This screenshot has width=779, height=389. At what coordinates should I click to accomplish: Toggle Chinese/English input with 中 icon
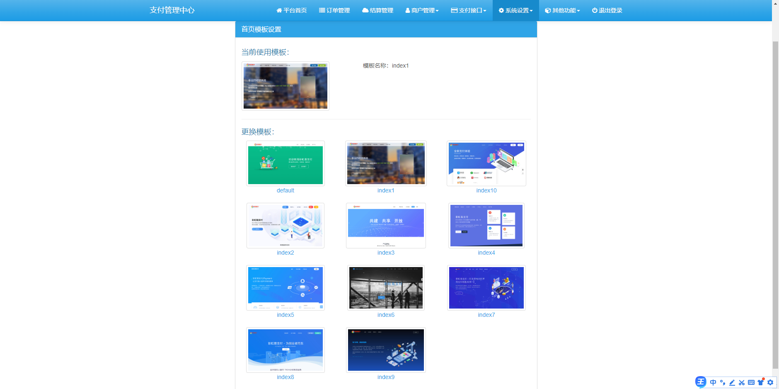713,382
